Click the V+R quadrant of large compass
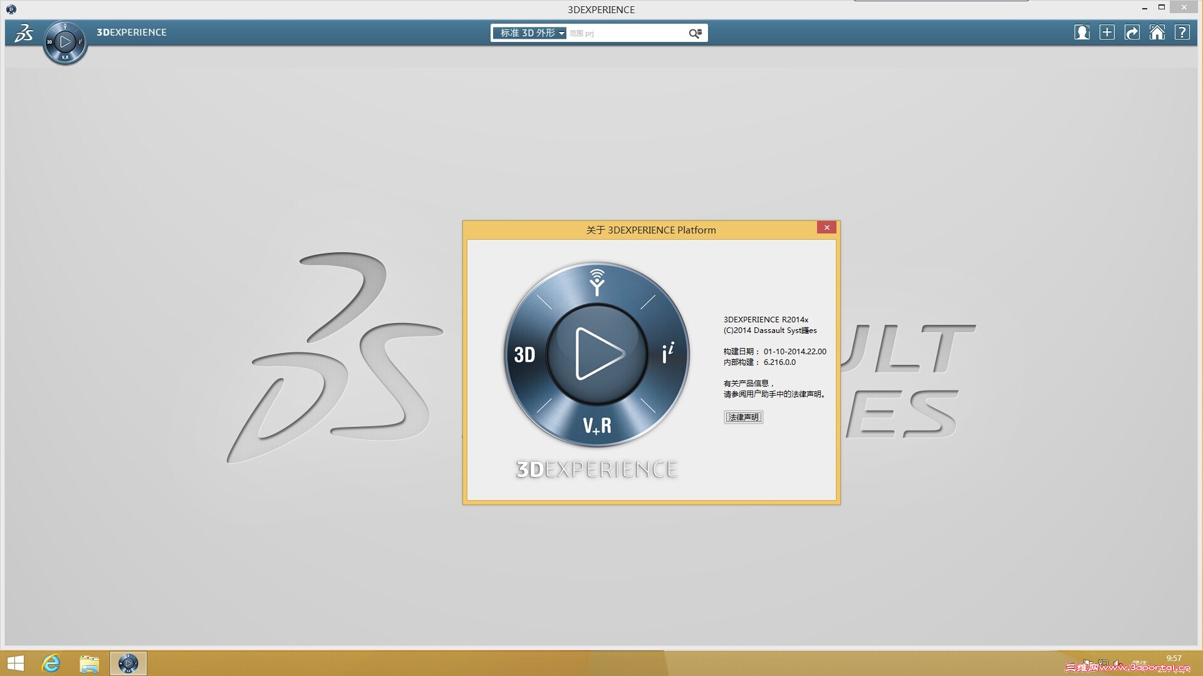The width and height of the screenshot is (1203, 676). [597, 426]
